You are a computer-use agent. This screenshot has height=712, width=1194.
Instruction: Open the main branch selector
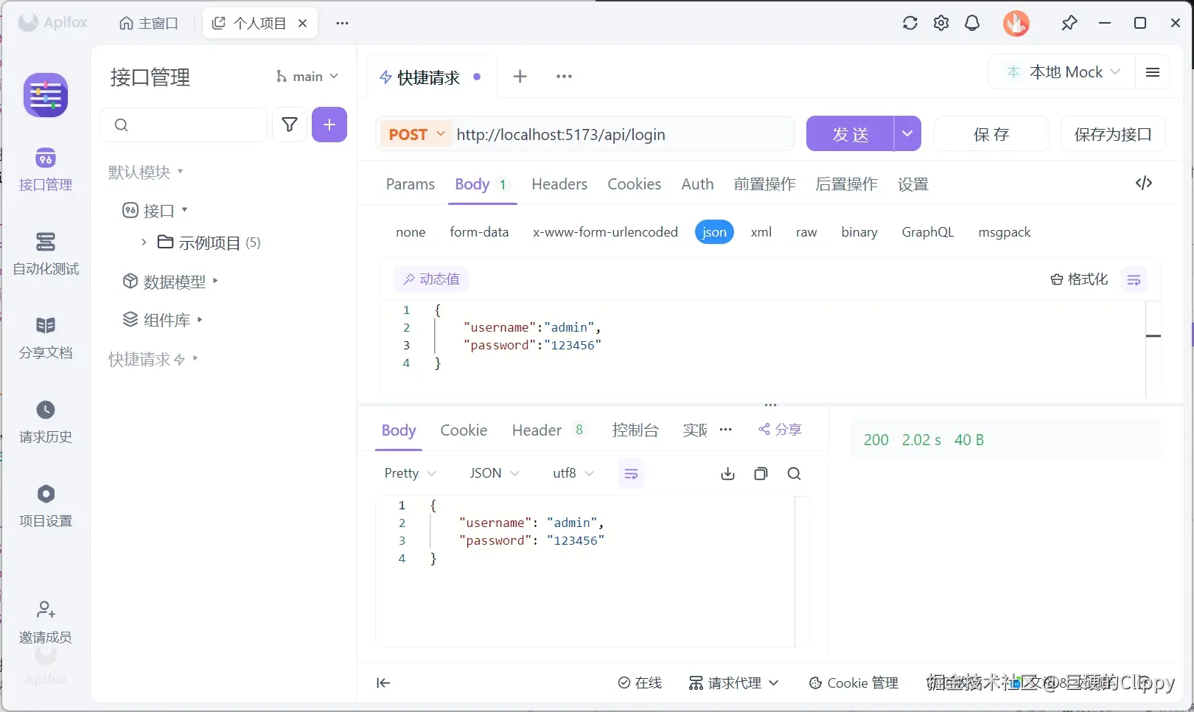(x=307, y=76)
